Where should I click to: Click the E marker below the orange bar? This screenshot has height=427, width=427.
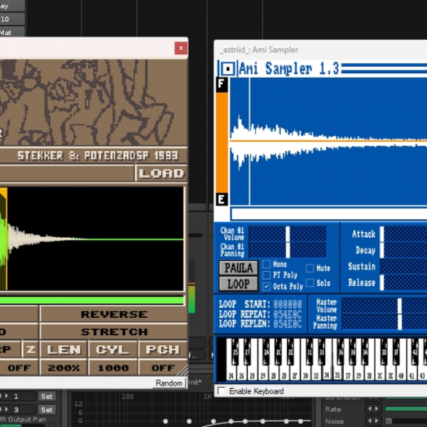(x=222, y=199)
